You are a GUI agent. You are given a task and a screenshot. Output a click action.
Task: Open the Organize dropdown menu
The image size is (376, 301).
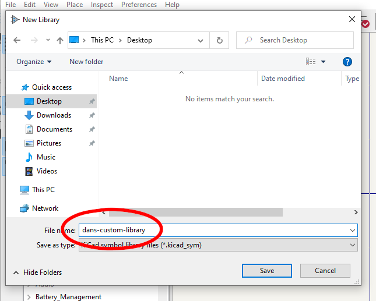click(34, 62)
